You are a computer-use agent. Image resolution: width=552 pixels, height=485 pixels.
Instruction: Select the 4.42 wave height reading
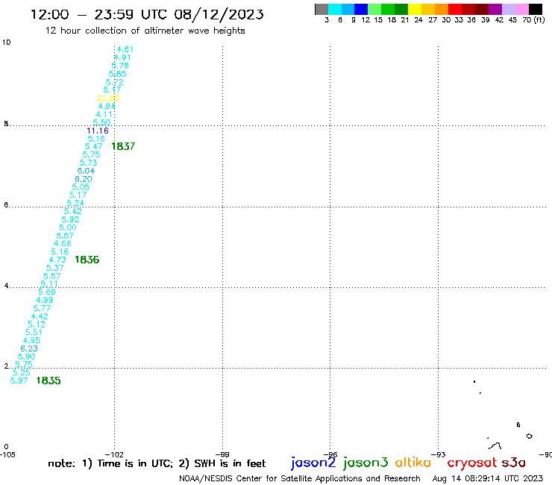[40, 316]
